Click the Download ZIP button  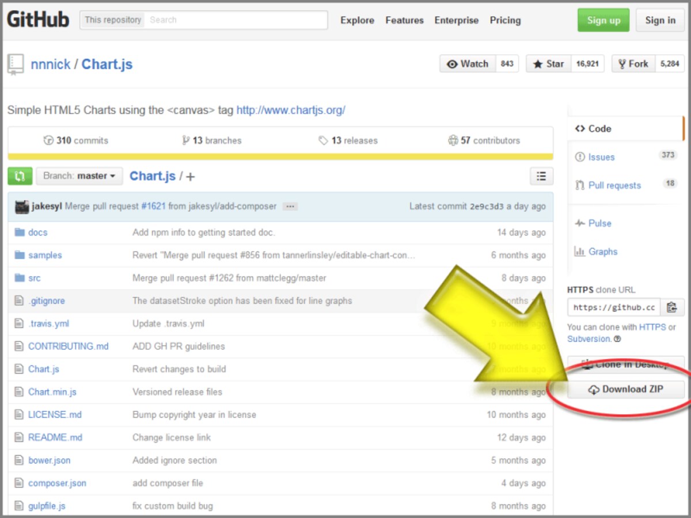click(x=626, y=390)
